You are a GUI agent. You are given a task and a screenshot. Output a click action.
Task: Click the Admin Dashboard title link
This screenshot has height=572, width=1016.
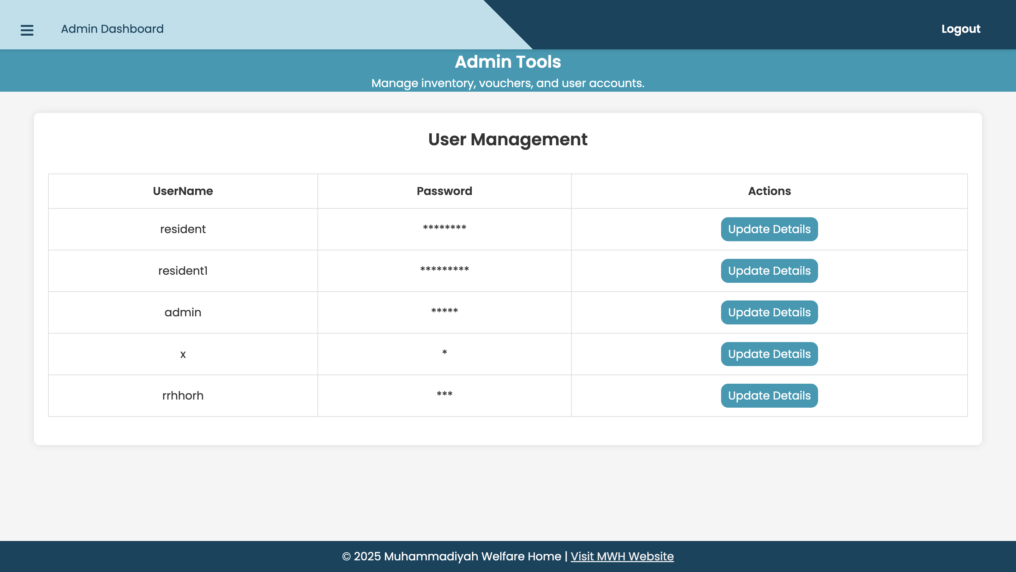click(x=112, y=29)
